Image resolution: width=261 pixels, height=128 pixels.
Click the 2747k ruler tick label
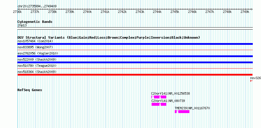tap(210, 12)
